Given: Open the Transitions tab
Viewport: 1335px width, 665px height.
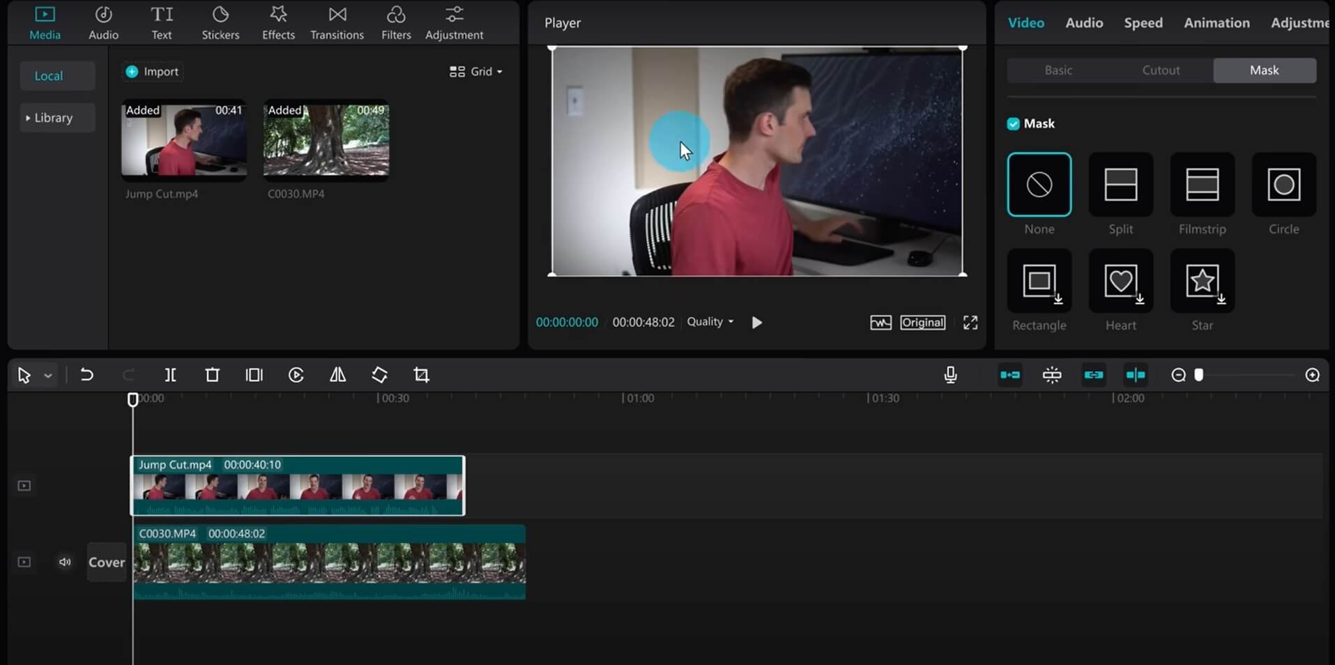Looking at the screenshot, I should 337,23.
